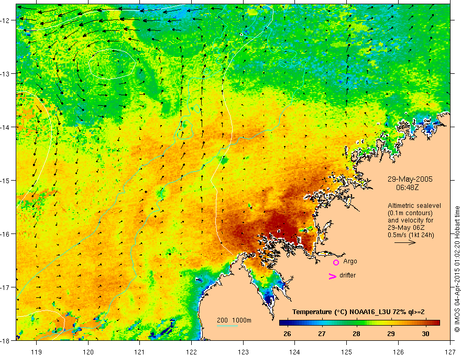Click the 'drifter' legend label
Screen dimensions: 461x356
347,275
